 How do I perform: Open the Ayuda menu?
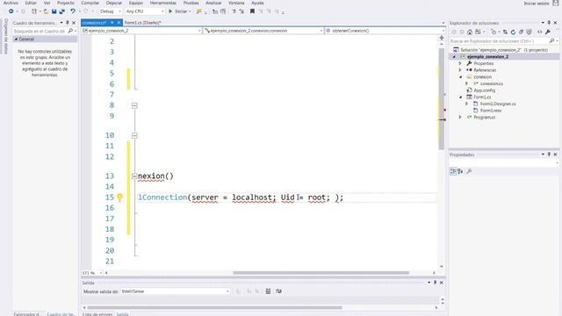[x=257, y=3]
